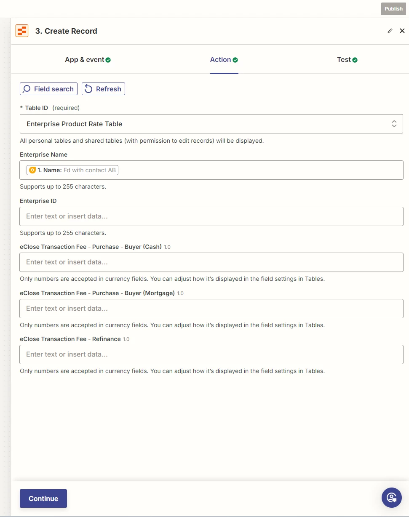Click the eClose Transaction Fee - Refinance field
The height and width of the screenshot is (517, 409).
pos(211,354)
